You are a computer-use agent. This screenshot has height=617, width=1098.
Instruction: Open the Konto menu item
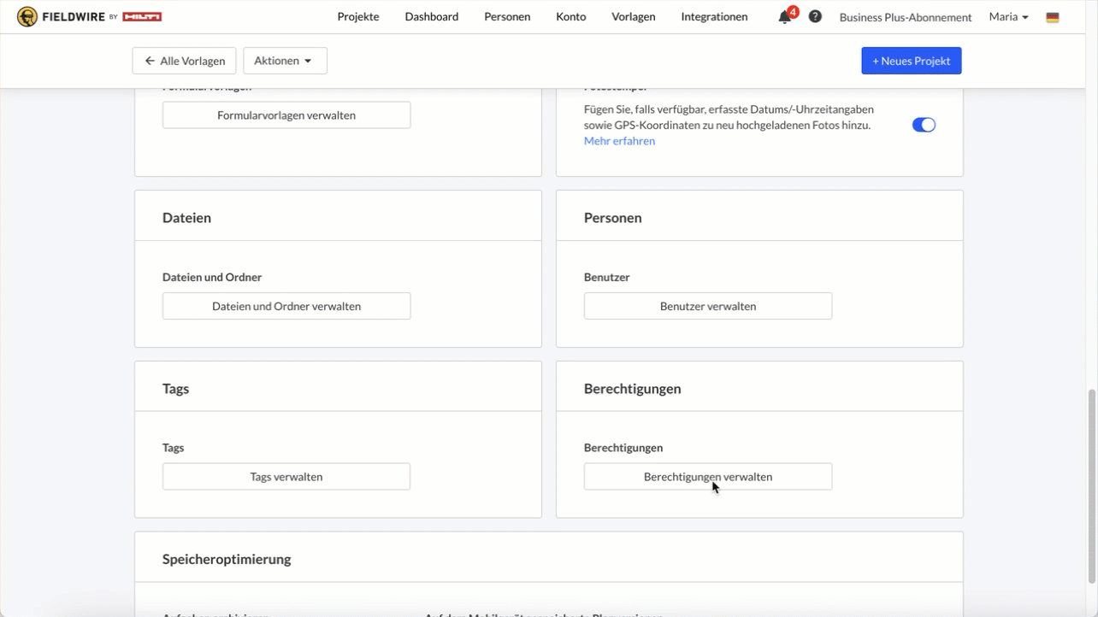[571, 17]
